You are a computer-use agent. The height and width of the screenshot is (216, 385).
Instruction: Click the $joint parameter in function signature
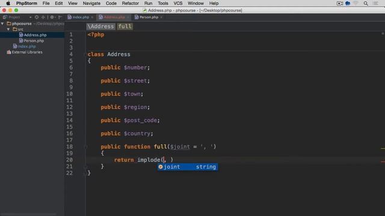click(180, 146)
